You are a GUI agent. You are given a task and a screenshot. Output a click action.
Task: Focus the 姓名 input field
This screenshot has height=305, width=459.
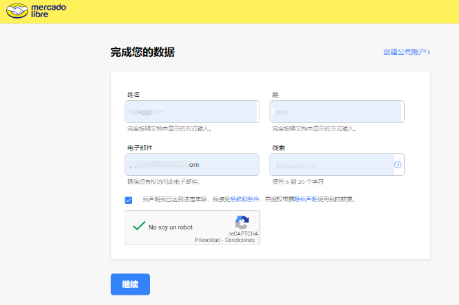191,111
